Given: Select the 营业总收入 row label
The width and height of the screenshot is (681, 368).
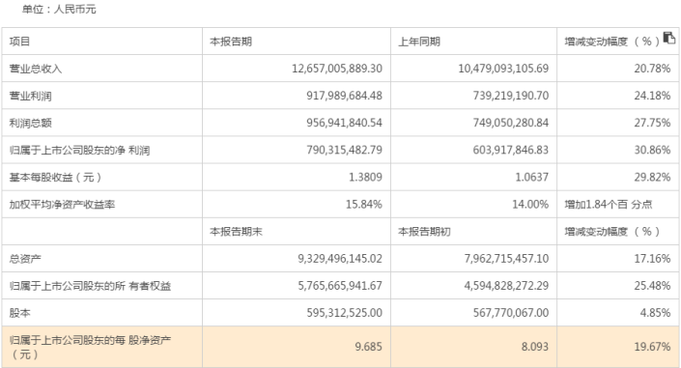Looking at the screenshot, I should (36, 69).
